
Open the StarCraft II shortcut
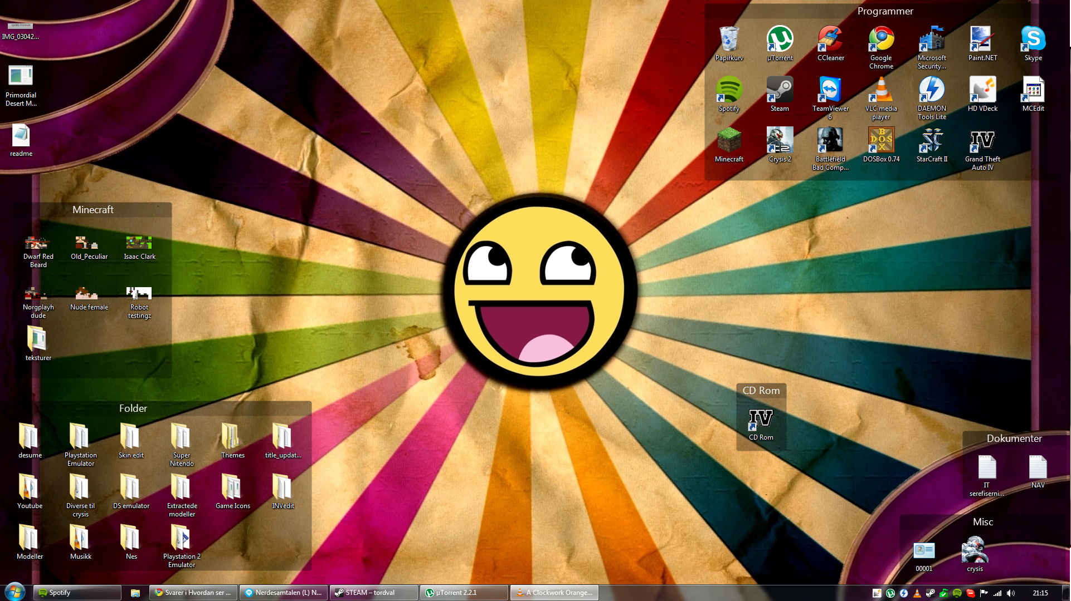click(932, 145)
